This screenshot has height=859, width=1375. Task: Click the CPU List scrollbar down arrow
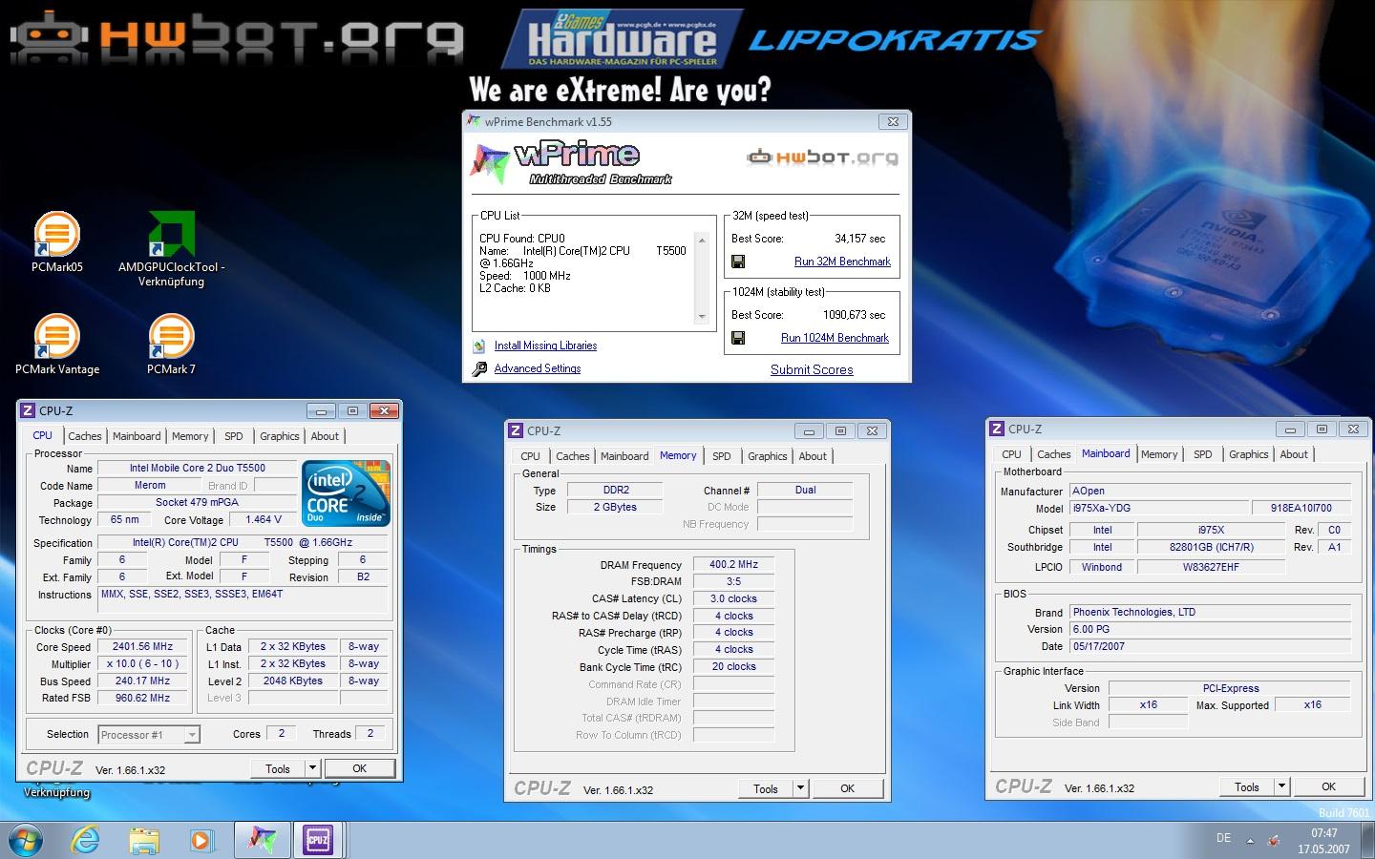(702, 317)
